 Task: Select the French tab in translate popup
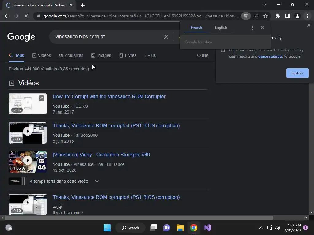click(x=197, y=28)
